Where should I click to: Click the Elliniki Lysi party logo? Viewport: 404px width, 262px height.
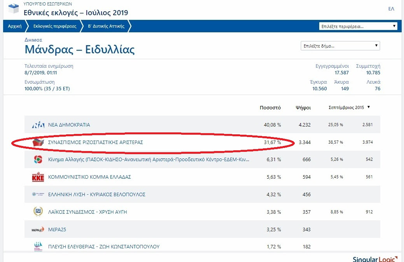[x=38, y=194]
